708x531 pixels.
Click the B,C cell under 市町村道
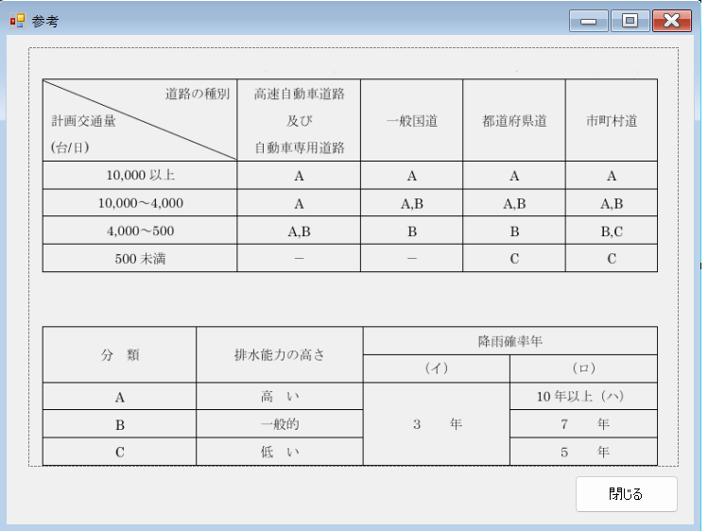pyautogui.click(x=612, y=231)
